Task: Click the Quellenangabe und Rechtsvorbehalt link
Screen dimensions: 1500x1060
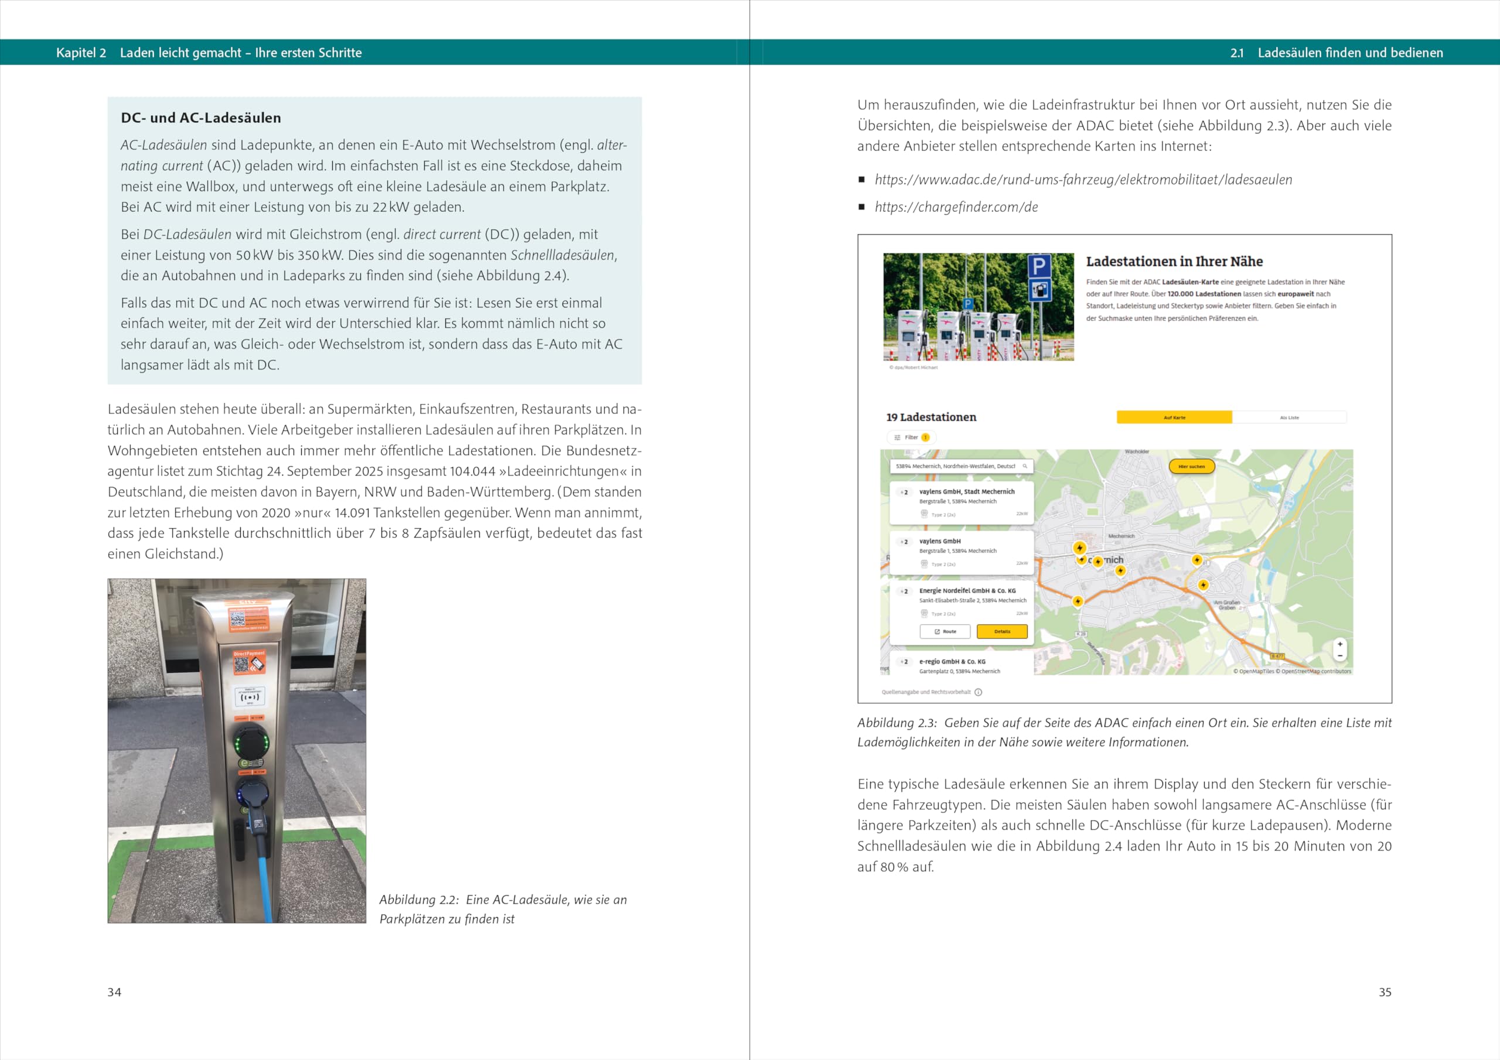Action: tap(926, 692)
